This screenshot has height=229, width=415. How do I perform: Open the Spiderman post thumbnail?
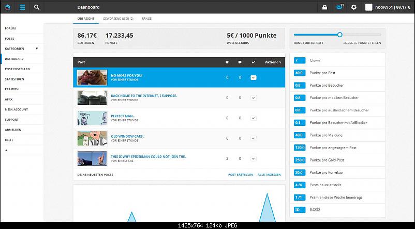pos(92,158)
